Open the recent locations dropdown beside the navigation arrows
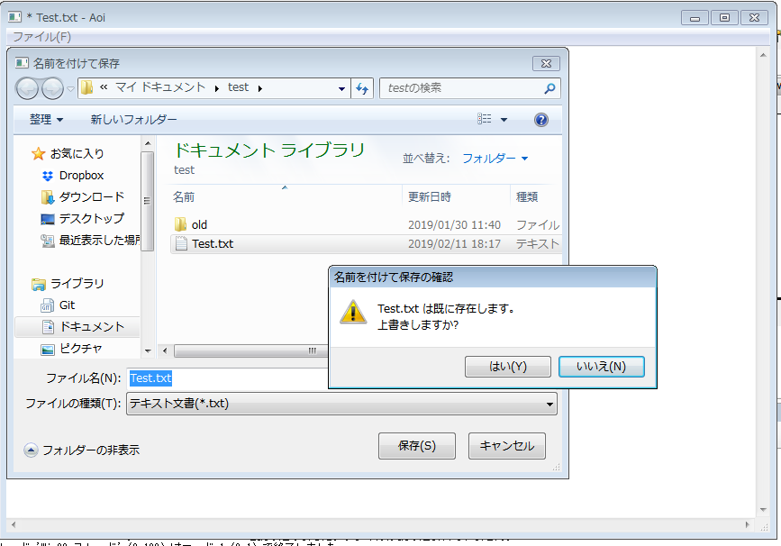The height and width of the screenshot is (546, 781). 71,89
